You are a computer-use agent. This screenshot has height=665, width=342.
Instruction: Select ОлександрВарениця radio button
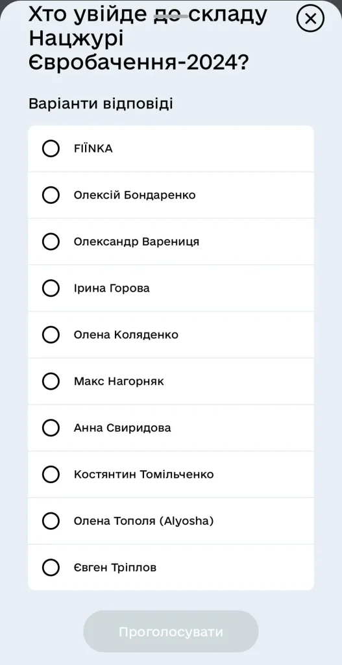click(51, 242)
